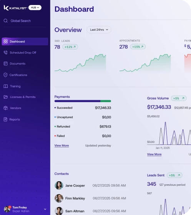Click Tom Froley's profile picture
Image resolution: width=191 pixels, height=215 pixels.
7,209
